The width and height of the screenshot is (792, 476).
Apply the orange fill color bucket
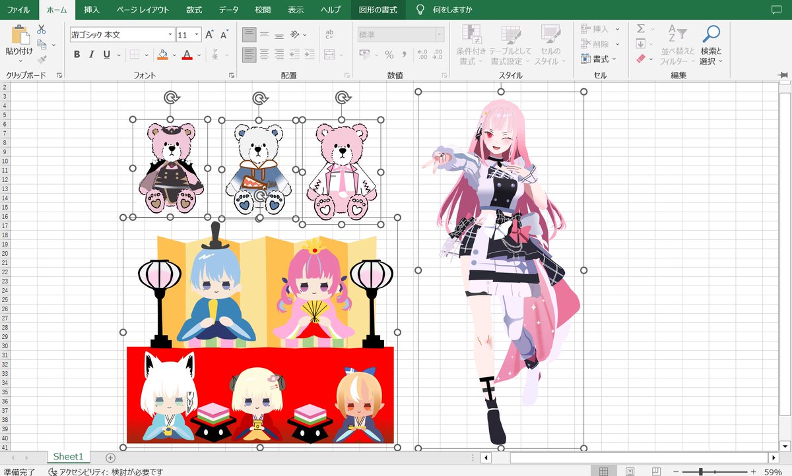click(x=163, y=55)
